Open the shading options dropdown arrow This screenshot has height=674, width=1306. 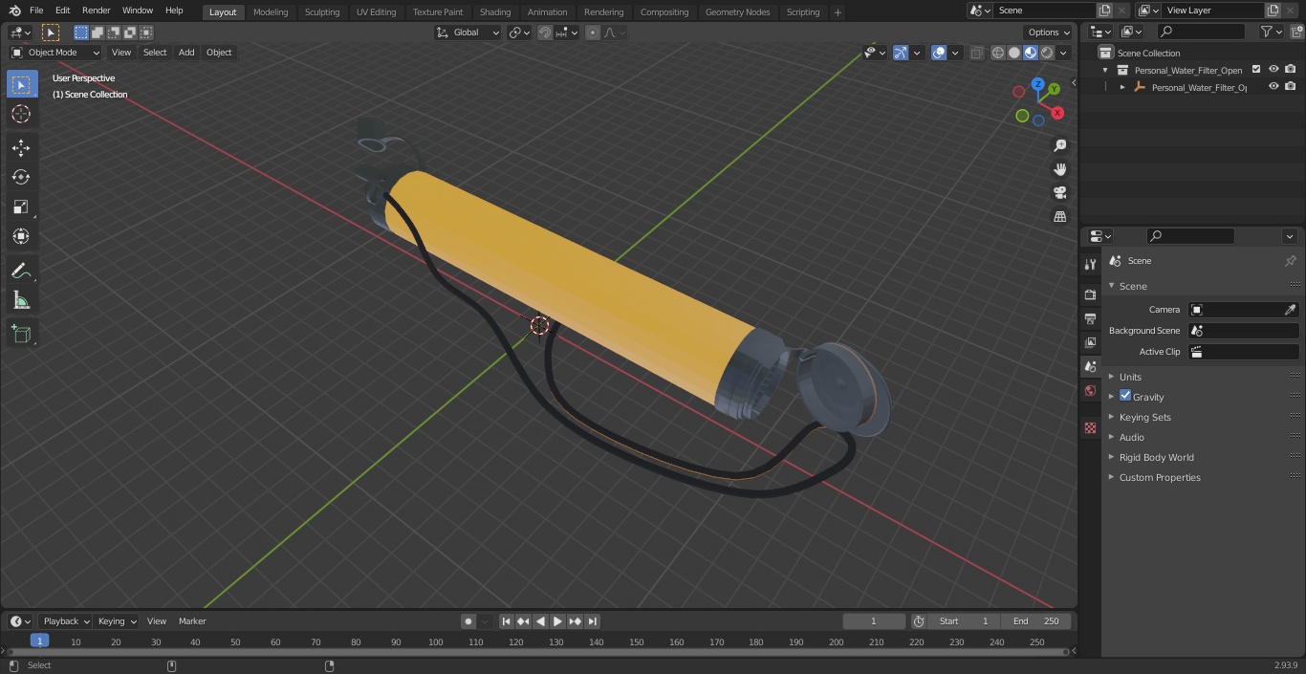pyautogui.click(x=1063, y=53)
